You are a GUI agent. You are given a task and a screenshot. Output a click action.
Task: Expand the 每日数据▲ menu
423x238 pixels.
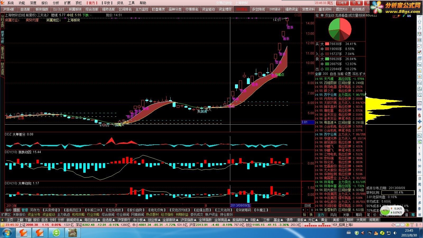[x=92, y=220]
